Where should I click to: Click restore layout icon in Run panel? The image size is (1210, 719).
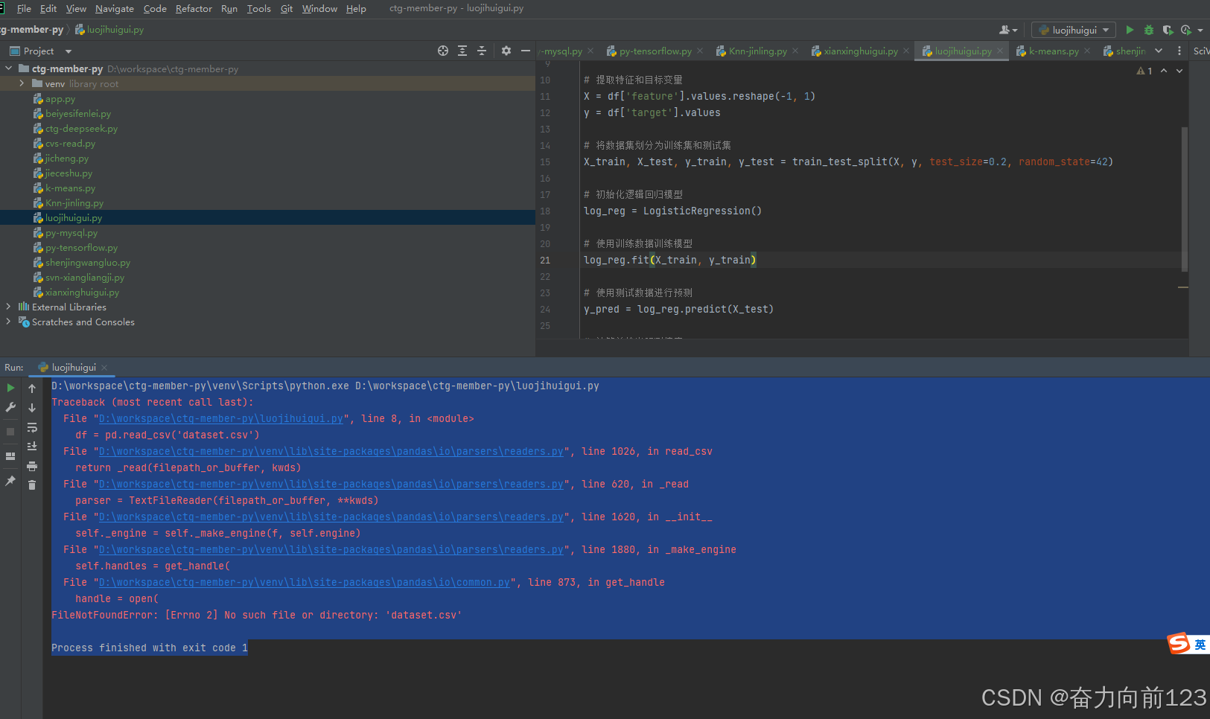point(10,456)
